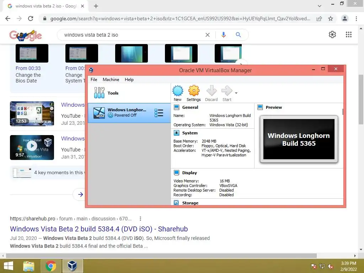
Task: Open File Explorer from taskbar
Action: (x=28, y=266)
